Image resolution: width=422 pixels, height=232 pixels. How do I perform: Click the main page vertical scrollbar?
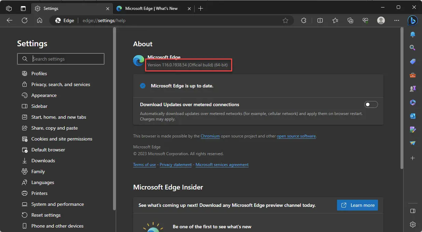click(402, 99)
